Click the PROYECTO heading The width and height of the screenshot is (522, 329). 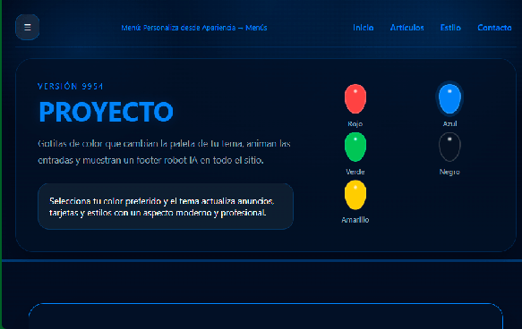click(x=107, y=112)
